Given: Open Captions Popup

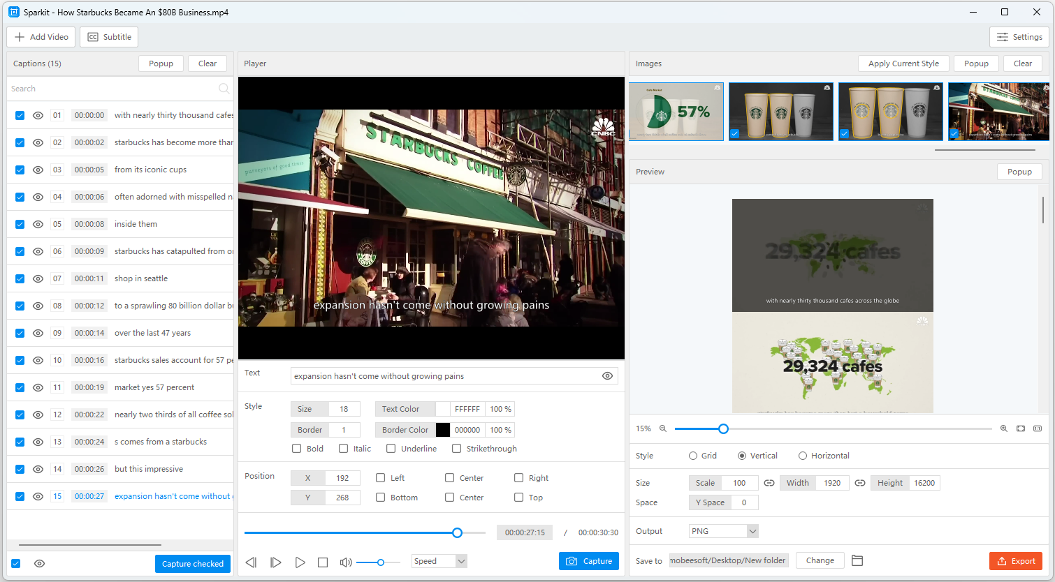Looking at the screenshot, I should 161,64.
